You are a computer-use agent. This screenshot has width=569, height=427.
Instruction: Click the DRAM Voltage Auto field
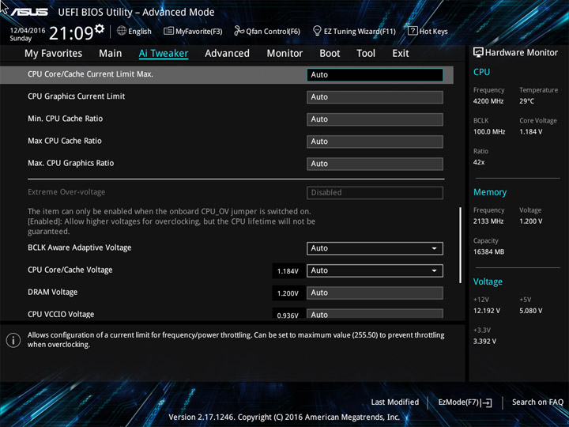coord(375,293)
